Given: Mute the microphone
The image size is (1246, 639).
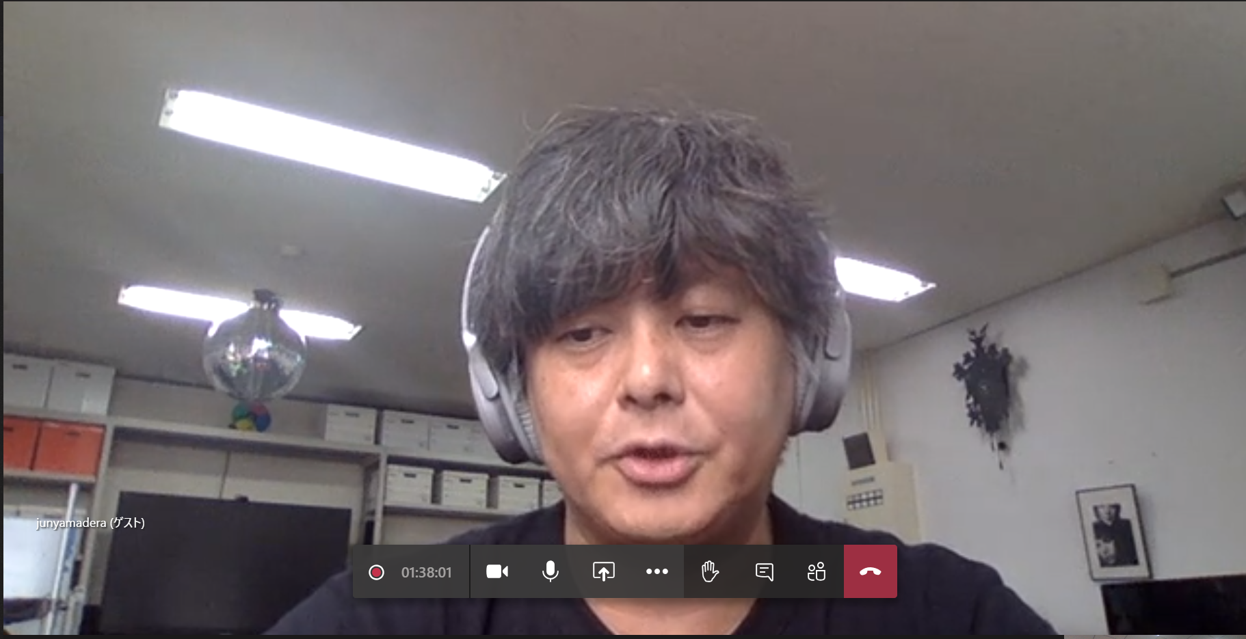Looking at the screenshot, I should point(550,571).
